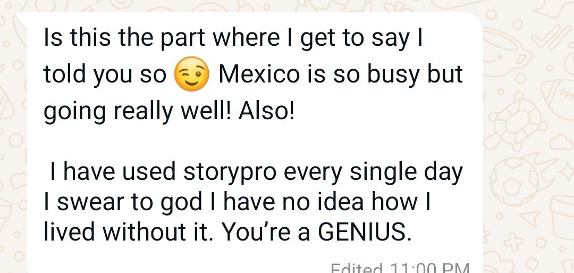
Task: Click the word "GENIUS" in the message
Action: [362, 231]
